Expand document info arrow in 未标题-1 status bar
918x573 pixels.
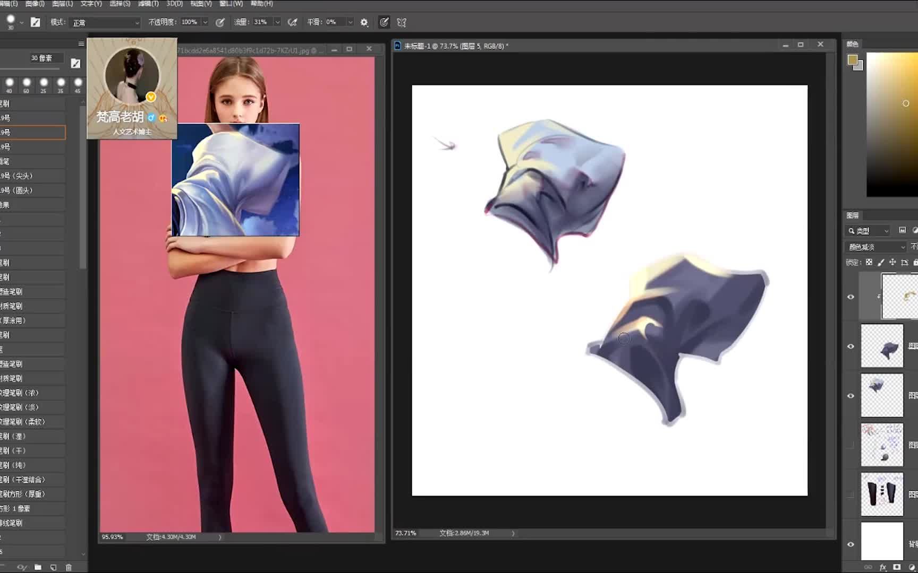(x=513, y=533)
